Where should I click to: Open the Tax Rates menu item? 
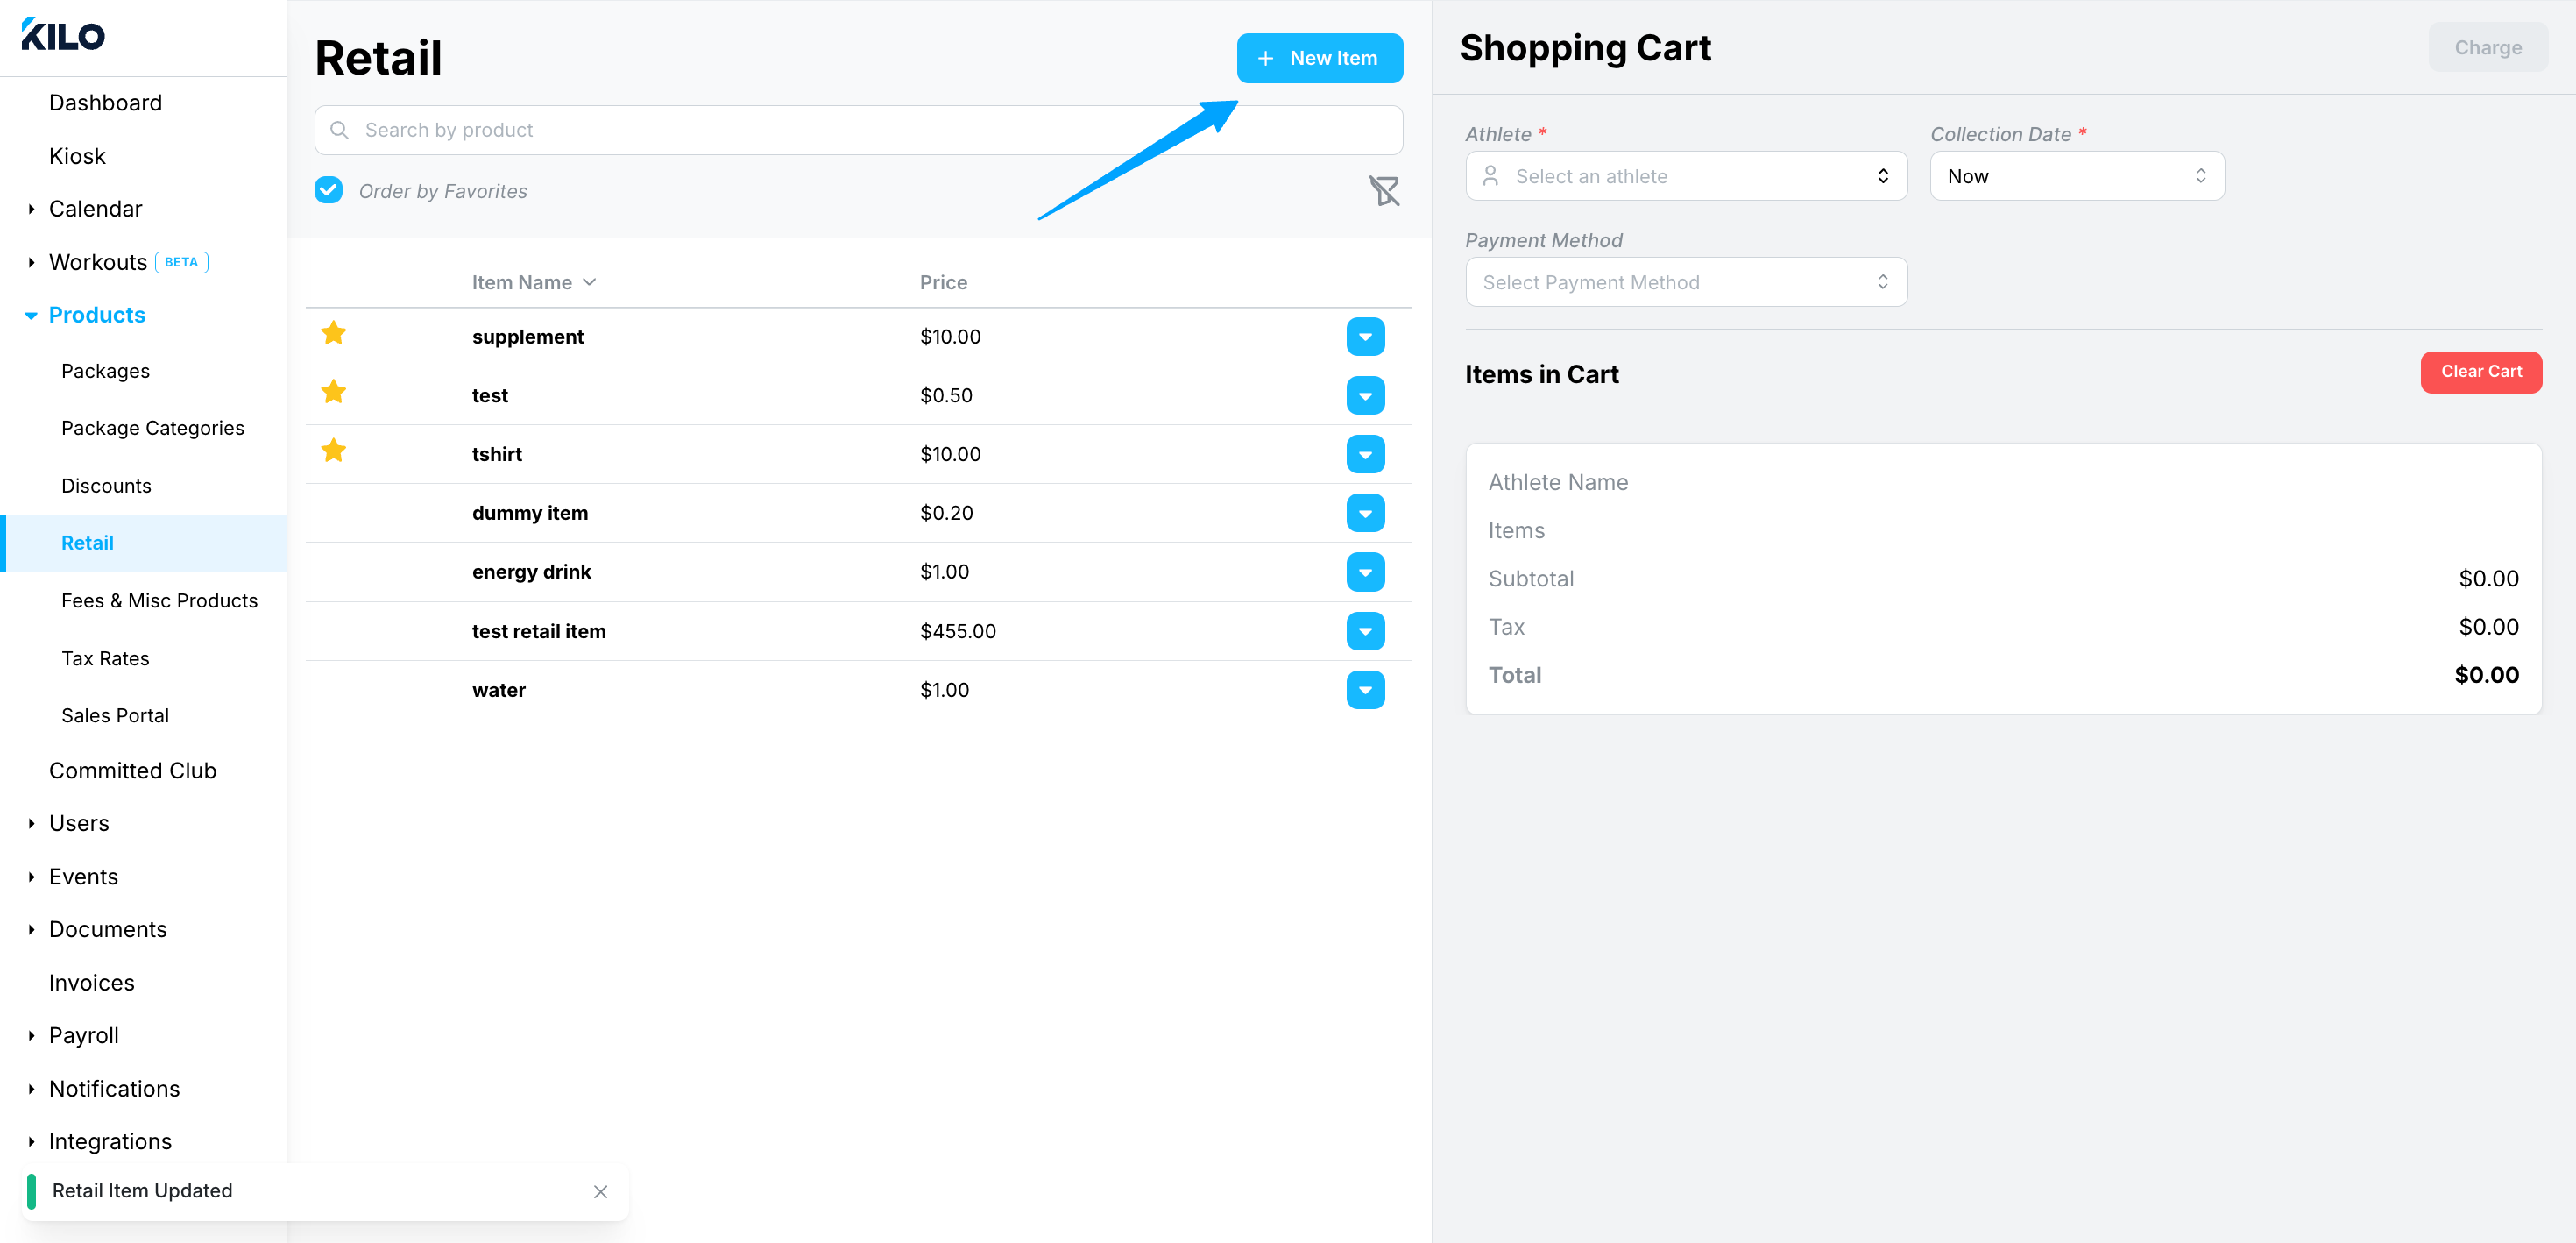(105, 658)
